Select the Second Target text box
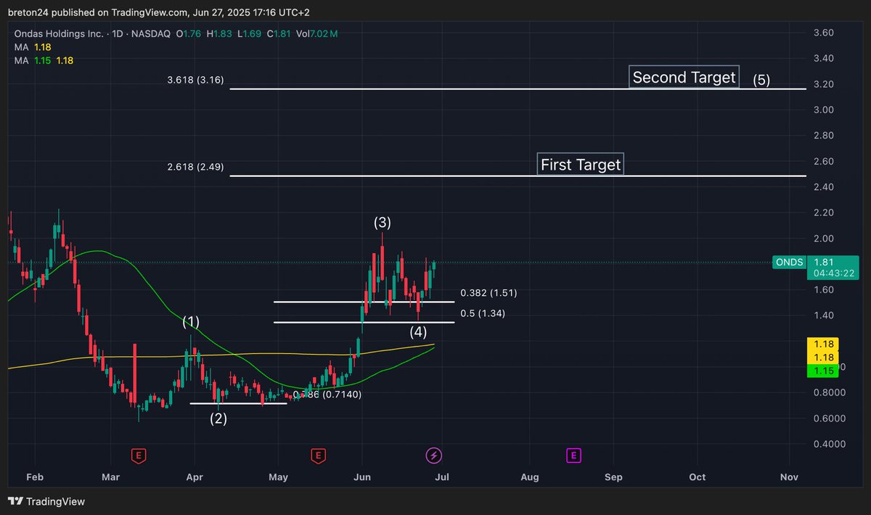The height and width of the screenshot is (515, 871). point(684,78)
